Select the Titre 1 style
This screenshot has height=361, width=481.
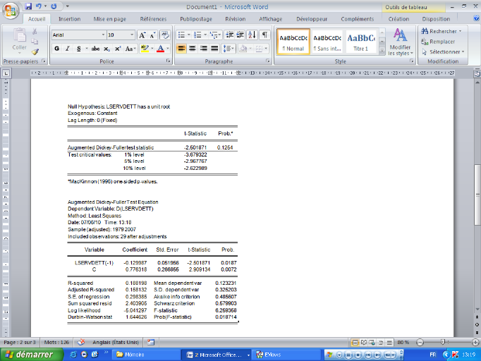(x=360, y=41)
